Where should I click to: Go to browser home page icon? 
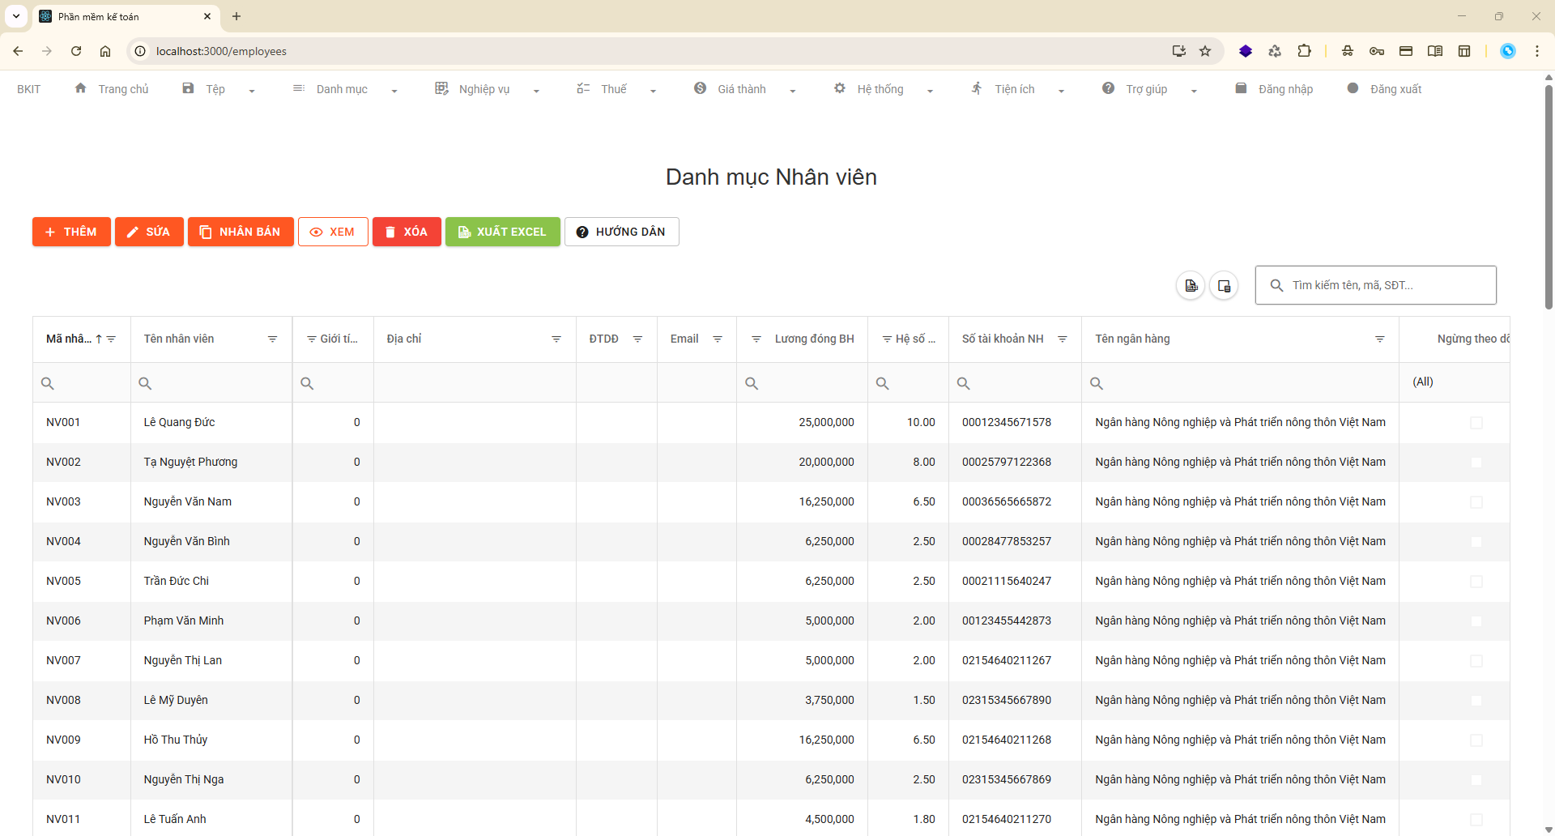click(x=105, y=51)
